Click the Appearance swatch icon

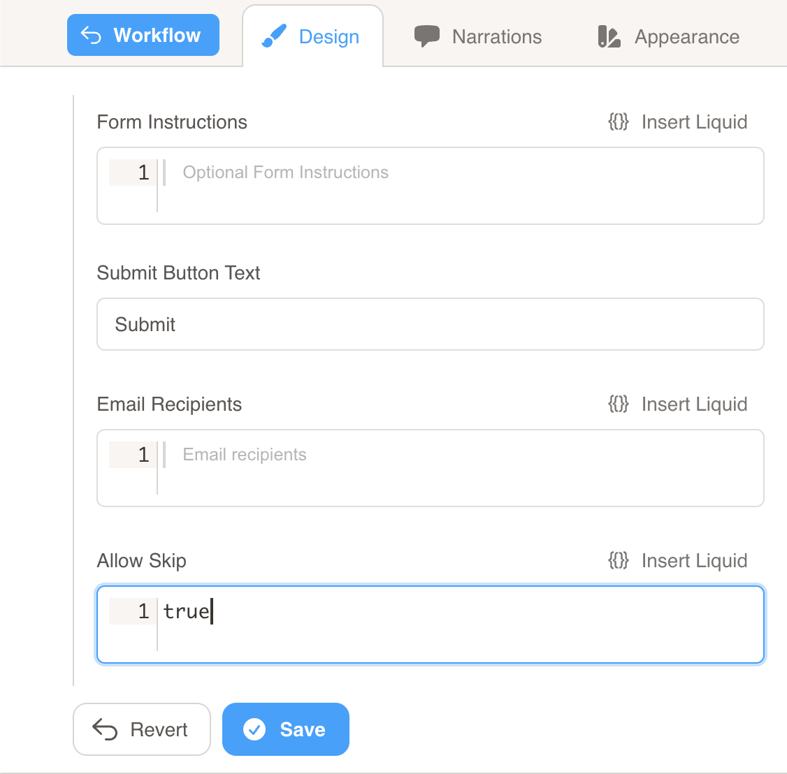(609, 37)
